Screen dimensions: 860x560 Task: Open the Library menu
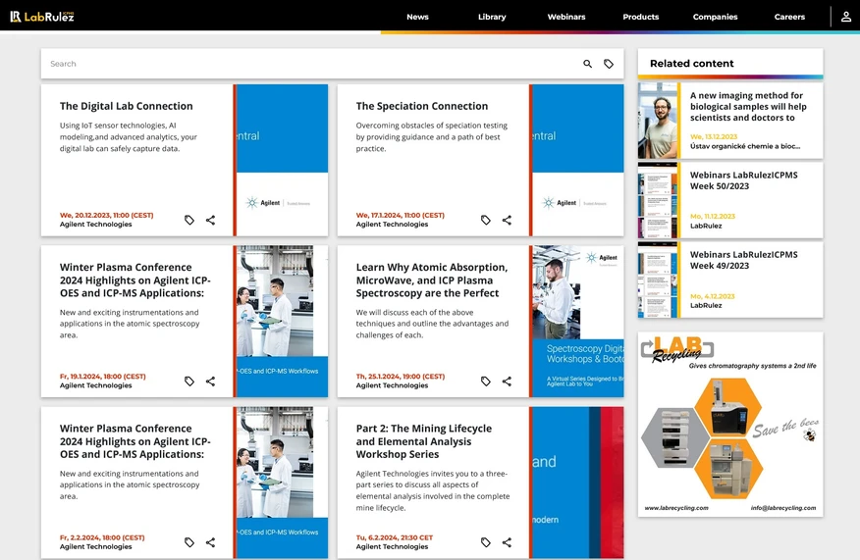(492, 17)
